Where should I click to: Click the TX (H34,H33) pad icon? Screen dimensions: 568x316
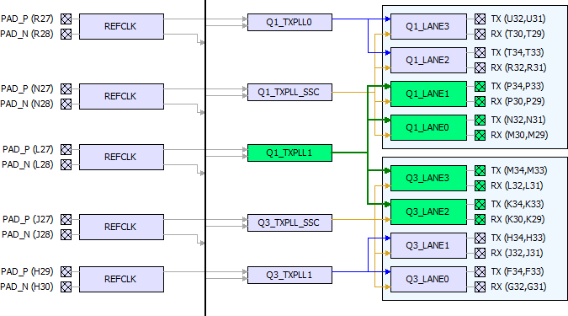480,238
